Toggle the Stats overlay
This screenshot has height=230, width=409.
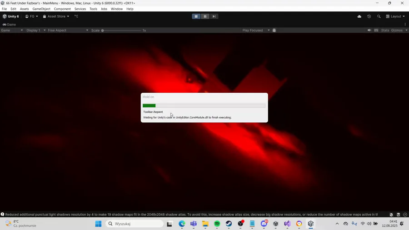pos(385,30)
